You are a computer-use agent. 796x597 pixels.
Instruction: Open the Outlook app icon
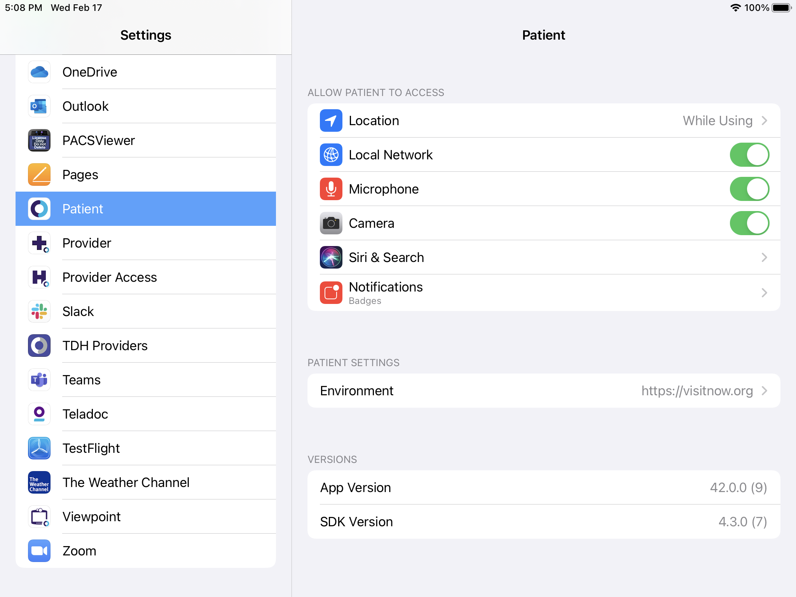click(39, 106)
